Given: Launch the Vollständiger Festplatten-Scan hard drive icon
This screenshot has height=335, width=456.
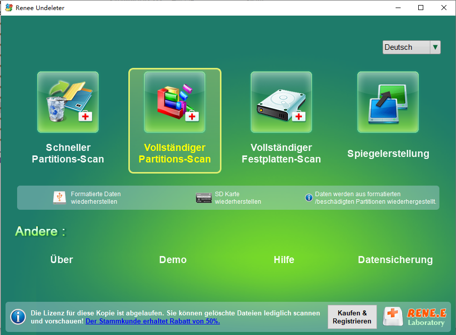Looking at the screenshot, I should 281,102.
